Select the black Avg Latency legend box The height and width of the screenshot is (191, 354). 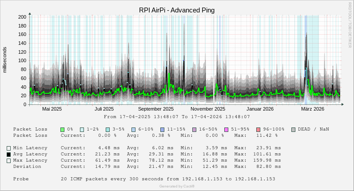click(8, 155)
